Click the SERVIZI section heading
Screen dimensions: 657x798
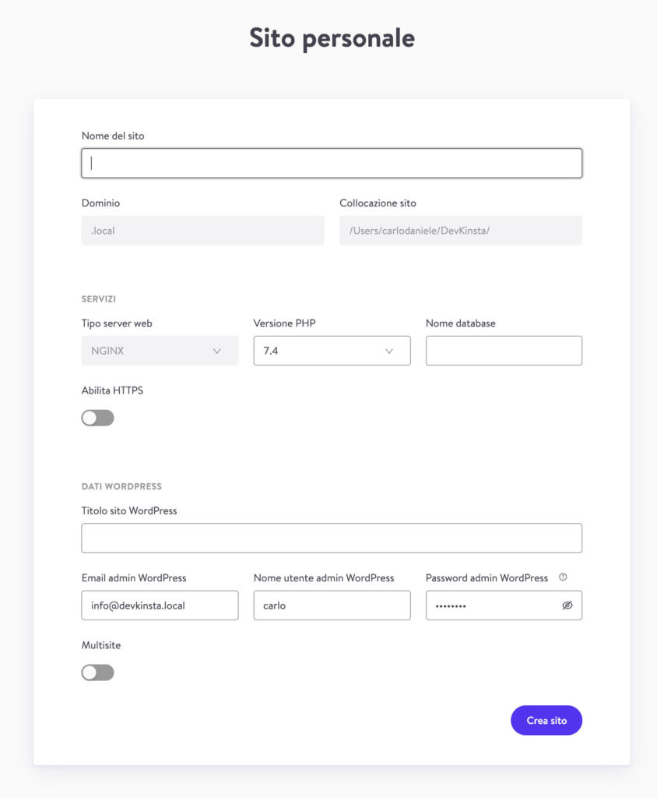[99, 298]
